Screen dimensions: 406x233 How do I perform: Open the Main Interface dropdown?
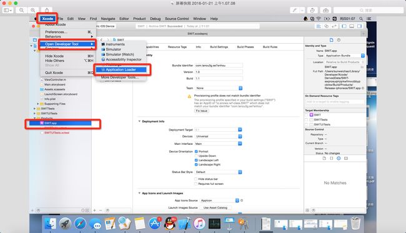(x=218, y=144)
